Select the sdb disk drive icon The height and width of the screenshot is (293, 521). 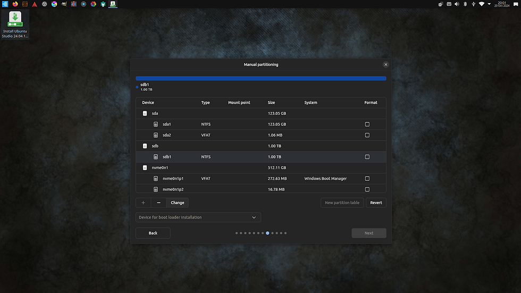click(x=145, y=146)
